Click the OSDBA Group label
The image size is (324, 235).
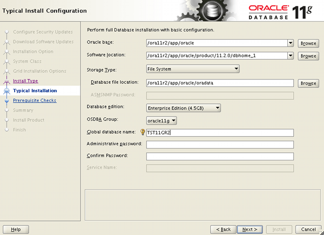tap(103, 119)
